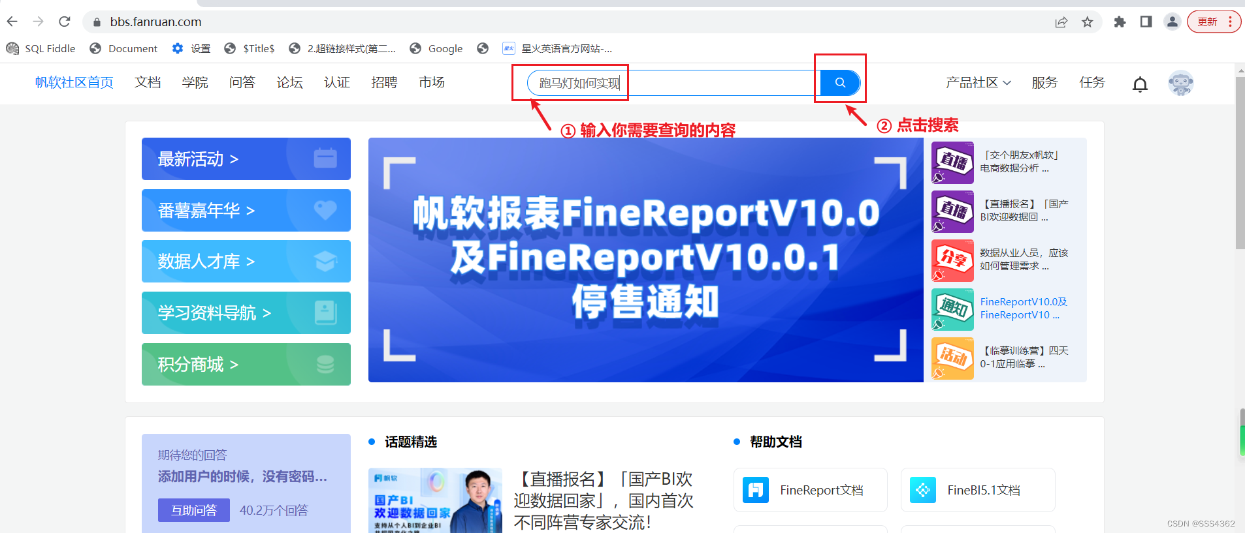This screenshot has height=533, width=1245.
Task: Reload the page with the refresh icon
Action: (x=64, y=22)
